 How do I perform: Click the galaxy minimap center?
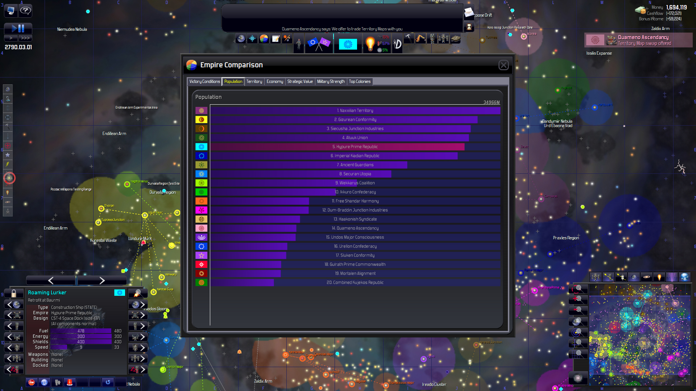point(640,335)
